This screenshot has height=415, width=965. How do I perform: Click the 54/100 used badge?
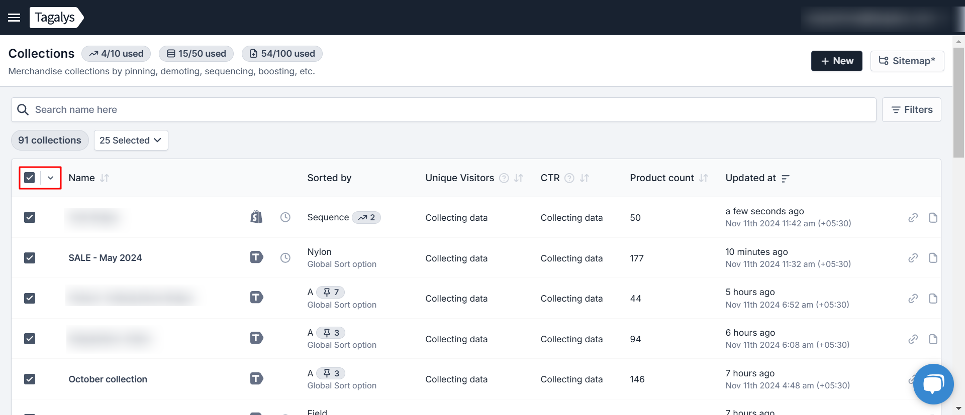(x=282, y=54)
